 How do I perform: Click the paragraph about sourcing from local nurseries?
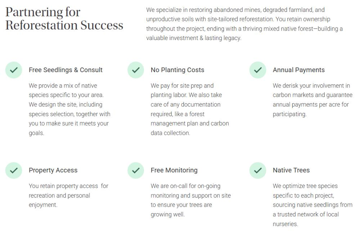(x=312, y=205)
